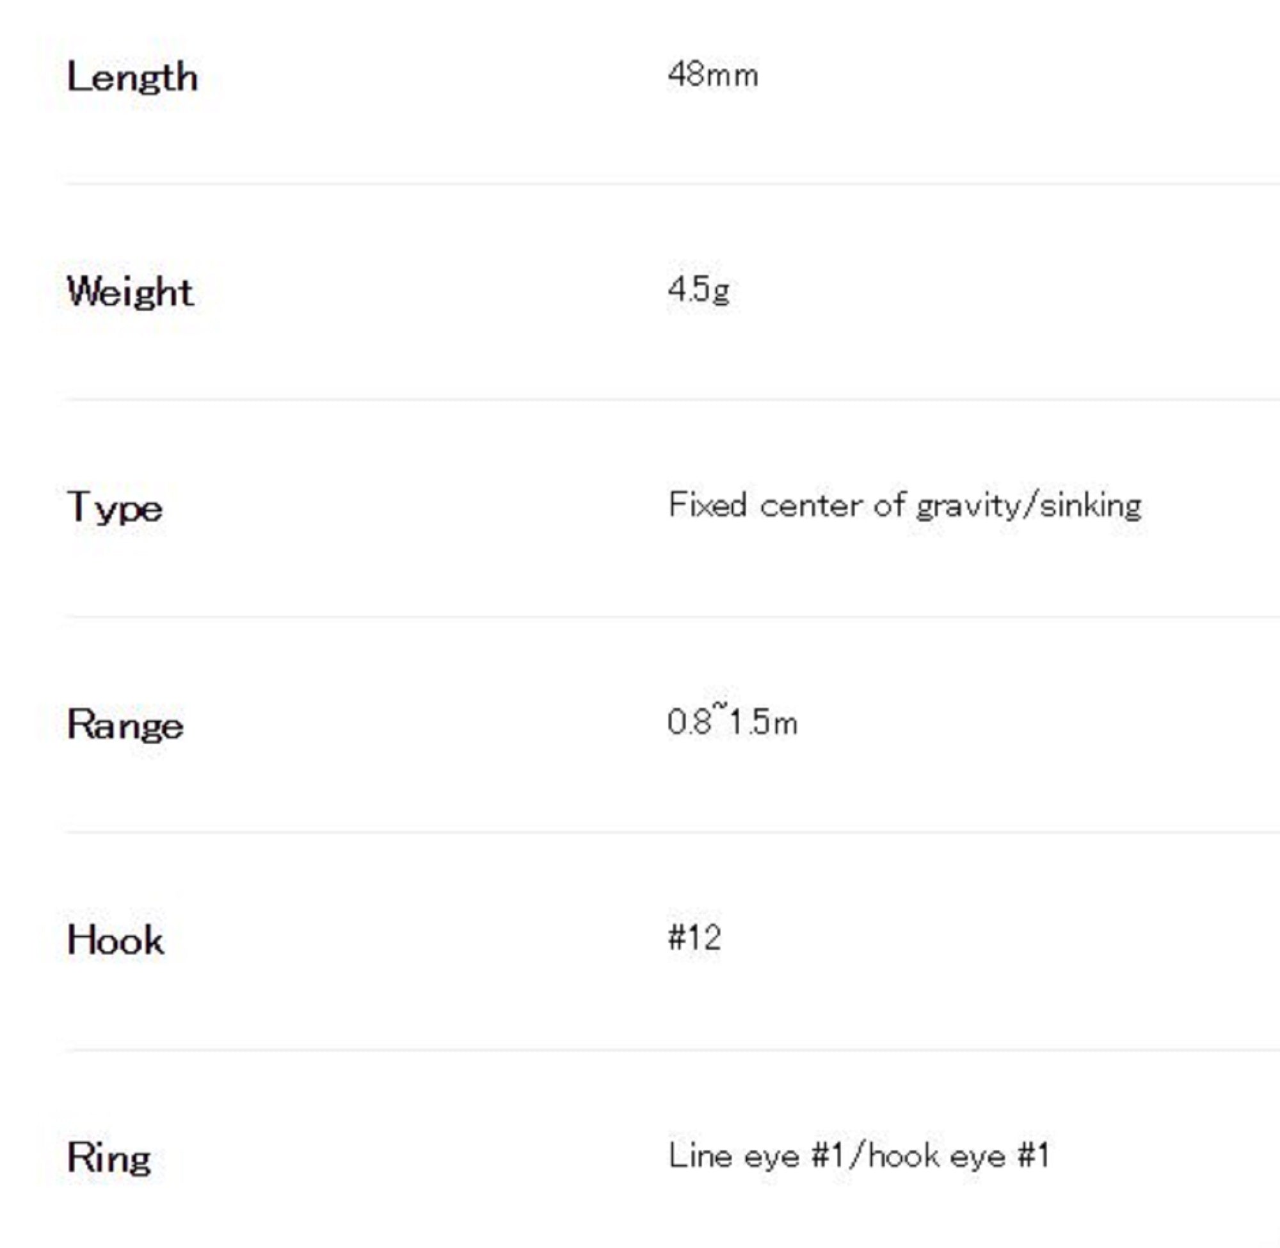Click the Weight row label
1280x1248 pixels.
pyautogui.click(x=131, y=292)
